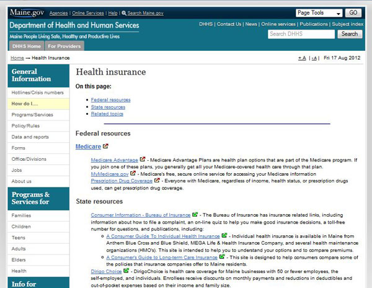Image resolution: width=372 pixels, height=288 pixels.
Task: Select Children under Programs & Services
Action: click(38, 227)
